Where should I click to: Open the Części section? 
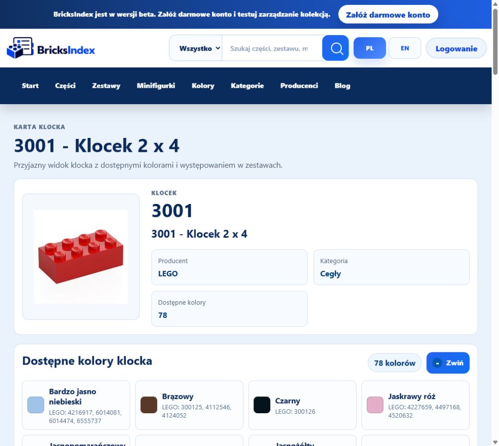65,86
